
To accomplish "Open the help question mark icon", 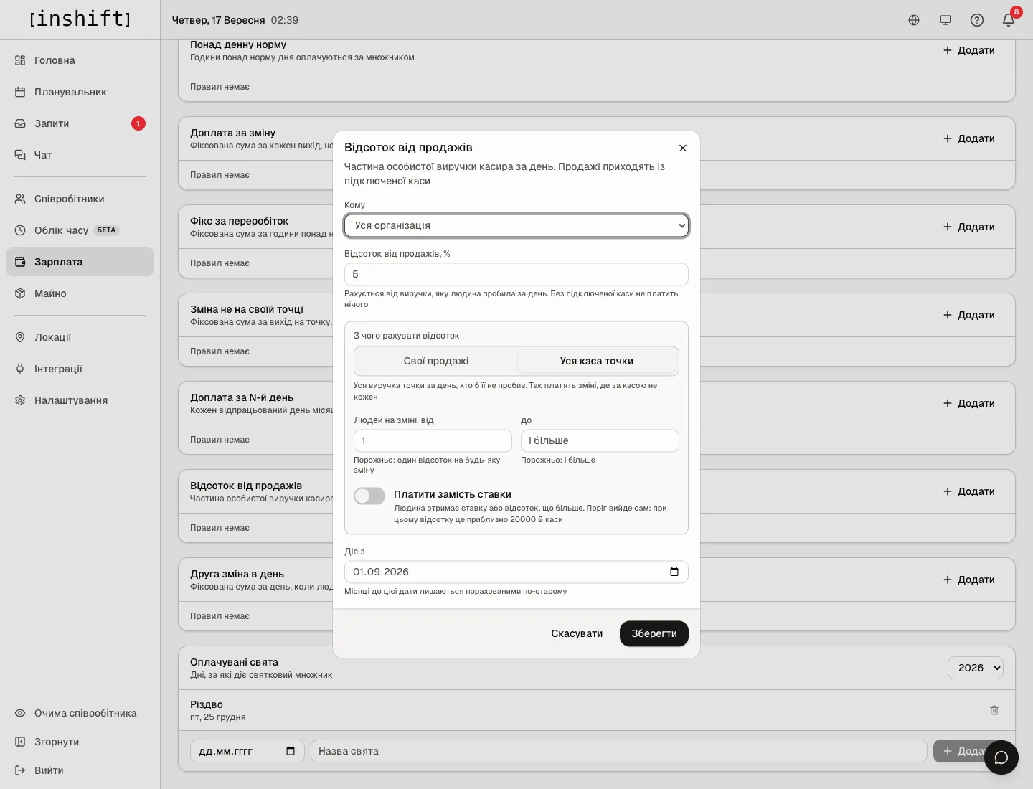I will (x=977, y=20).
